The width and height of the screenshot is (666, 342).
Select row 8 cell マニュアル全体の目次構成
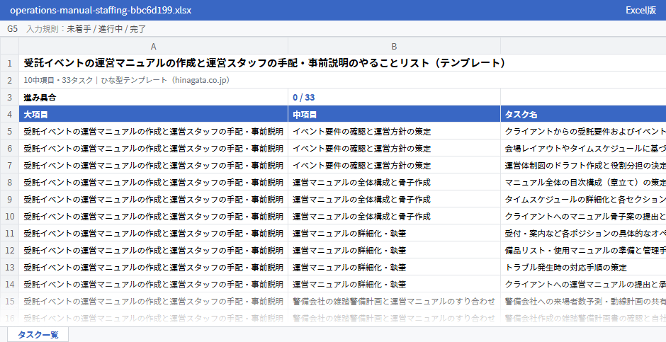[x=583, y=182]
